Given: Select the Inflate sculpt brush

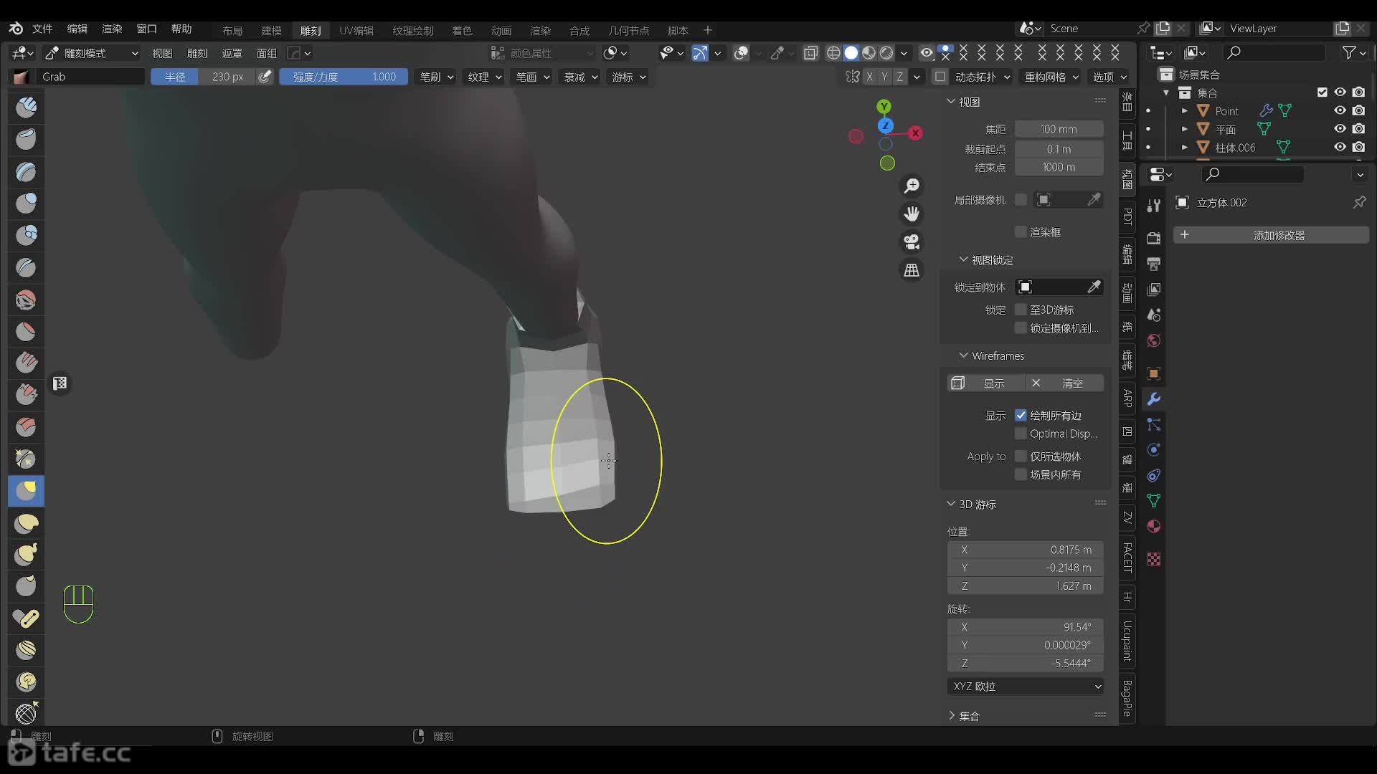Looking at the screenshot, I should click(x=26, y=204).
